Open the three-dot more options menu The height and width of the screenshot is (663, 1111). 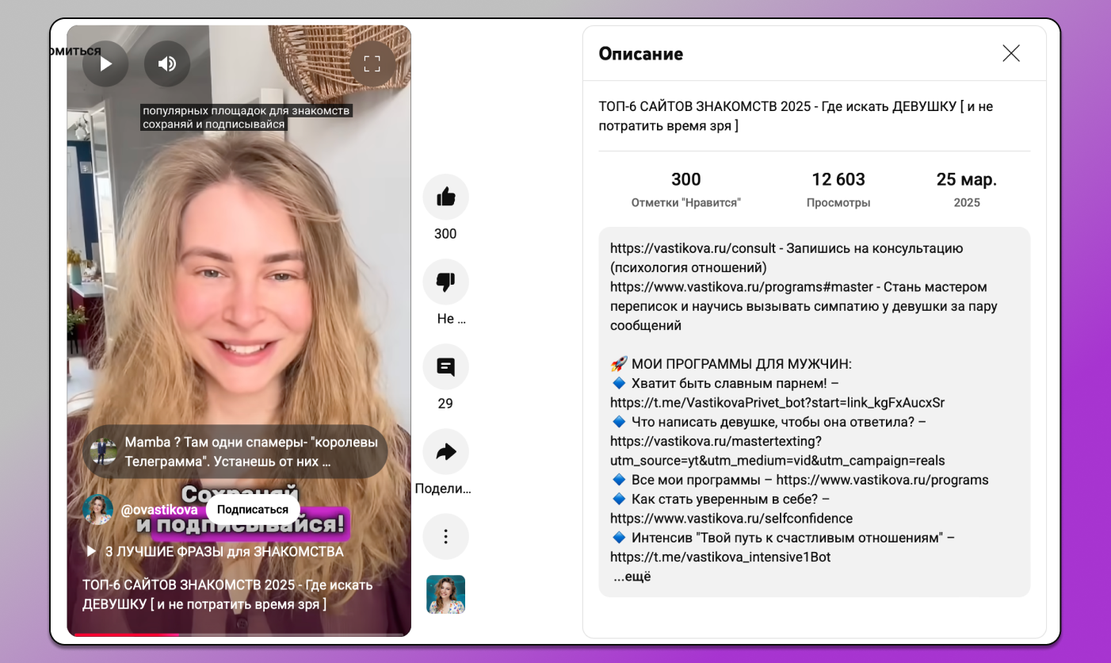pyautogui.click(x=445, y=537)
